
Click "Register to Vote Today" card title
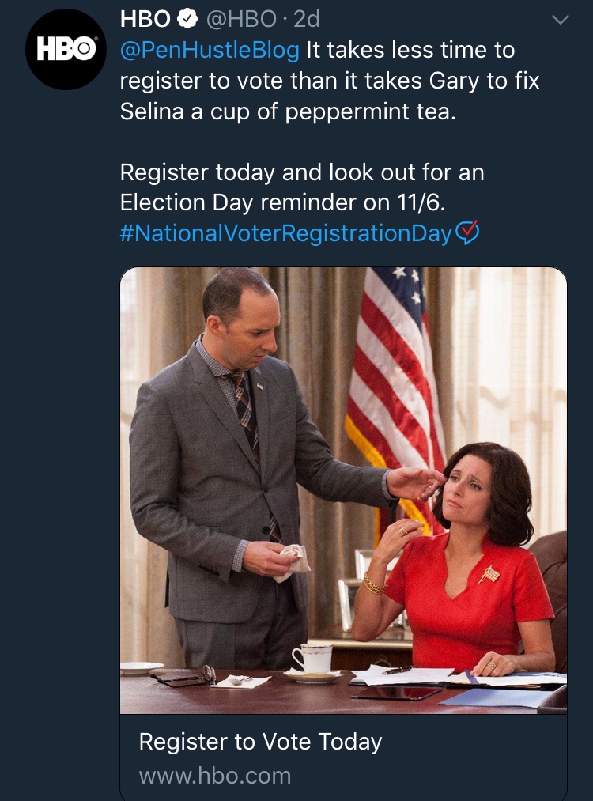[260, 742]
